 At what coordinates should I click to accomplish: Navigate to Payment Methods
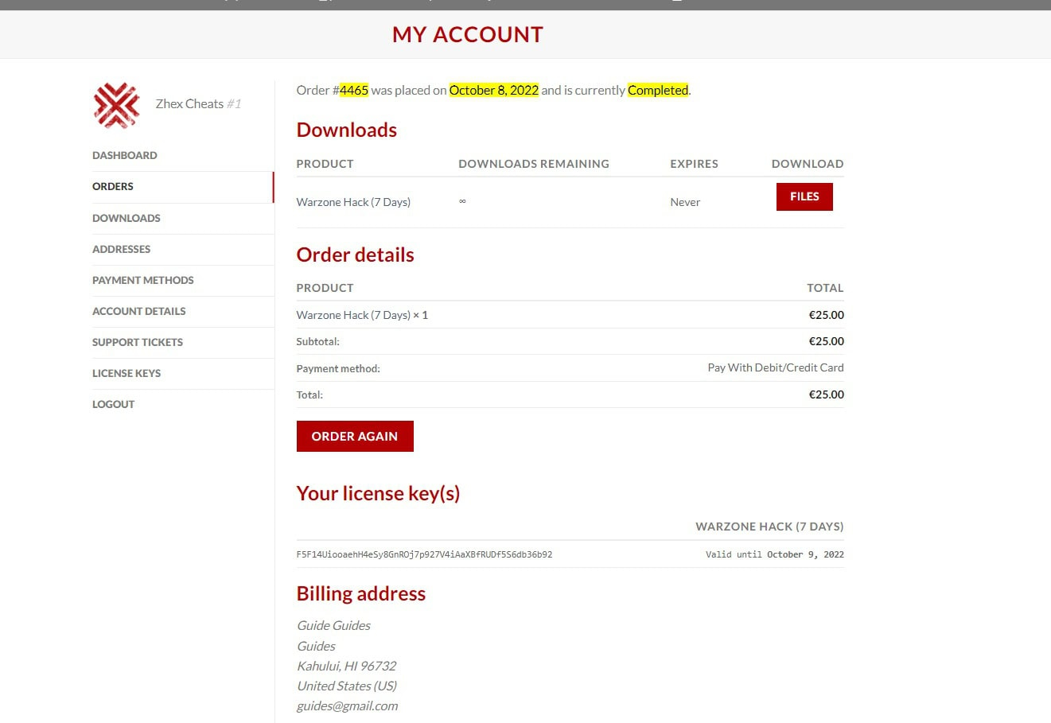click(x=142, y=280)
